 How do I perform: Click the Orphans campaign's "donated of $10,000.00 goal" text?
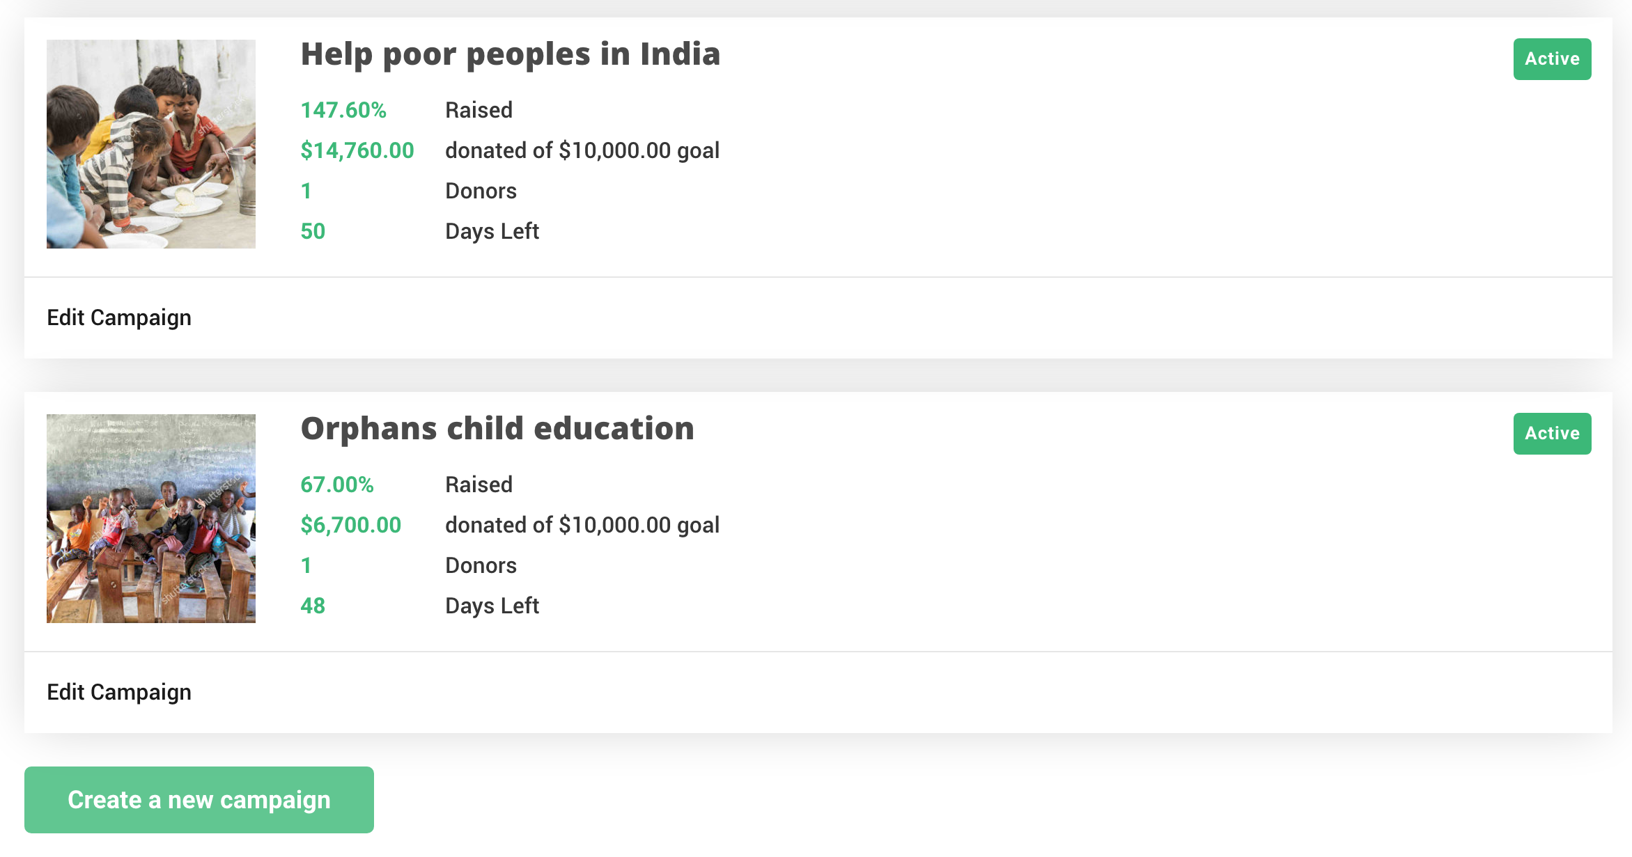pyautogui.click(x=582, y=525)
